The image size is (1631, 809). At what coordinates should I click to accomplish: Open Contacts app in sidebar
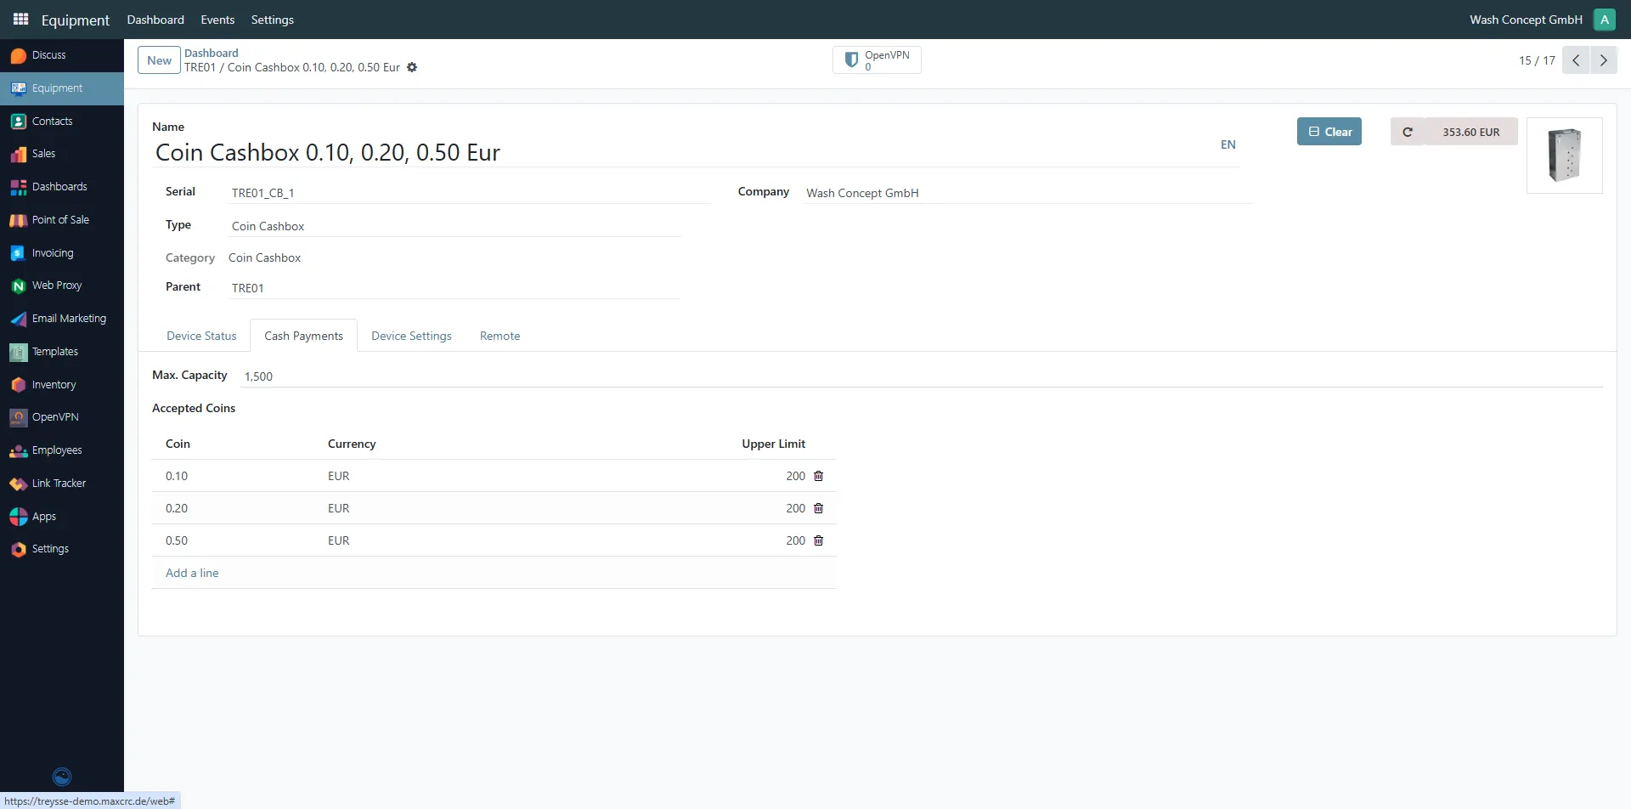[62, 122]
